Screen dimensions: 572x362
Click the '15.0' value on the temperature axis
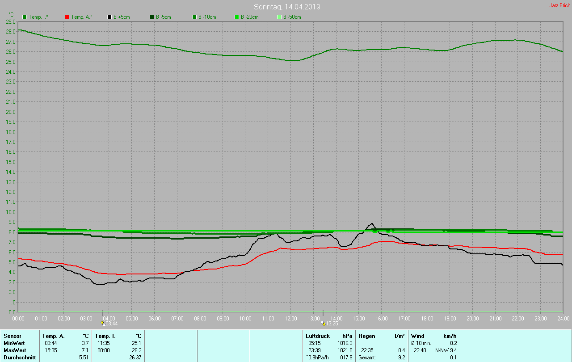click(x=11, y=162)
